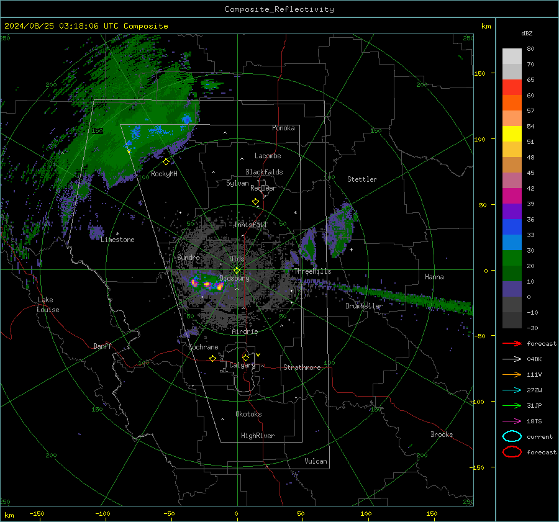Screen dimensions: 559x522
Task: Click the dBZ legend heading
Action: pos(527,33)
